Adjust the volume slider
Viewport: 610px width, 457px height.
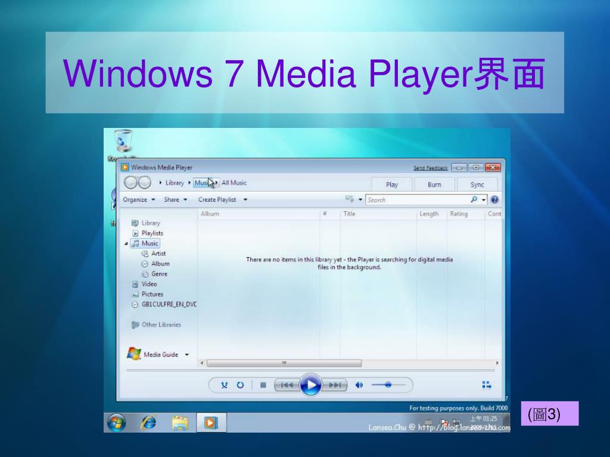coord(388,385)
